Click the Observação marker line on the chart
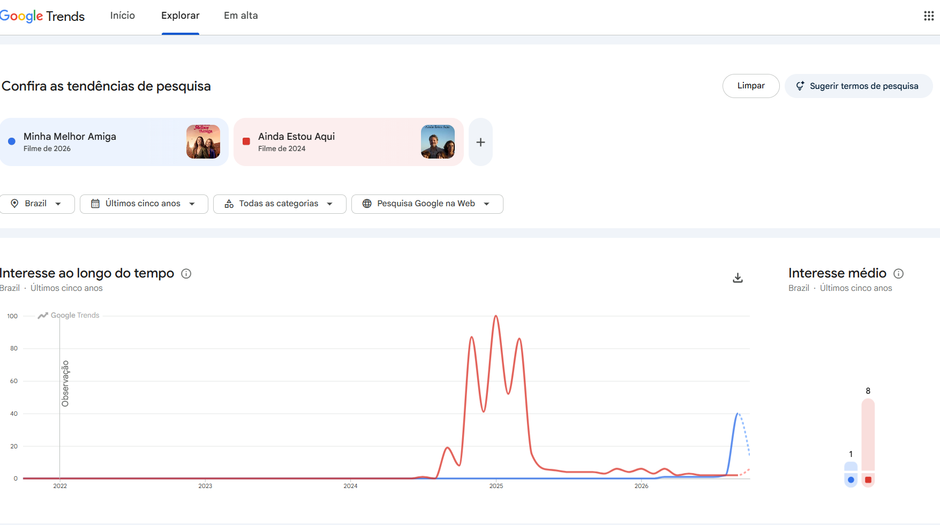940x525 pixels. point(60,396)
